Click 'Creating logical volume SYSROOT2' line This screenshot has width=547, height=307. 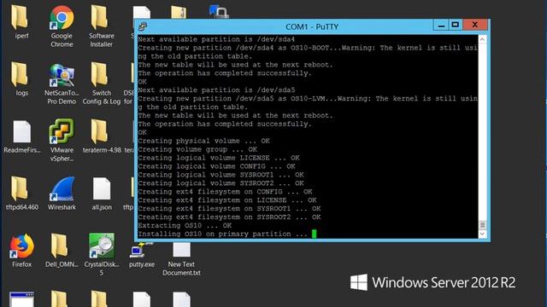[x=221, y=183]
